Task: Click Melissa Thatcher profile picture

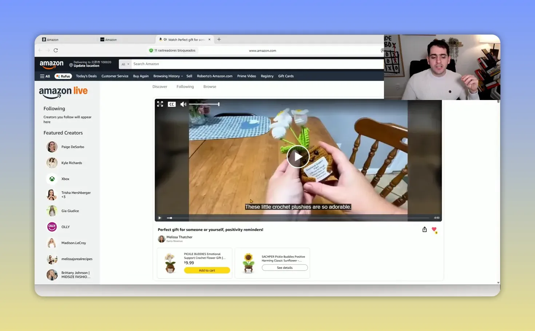Action: 162,239
